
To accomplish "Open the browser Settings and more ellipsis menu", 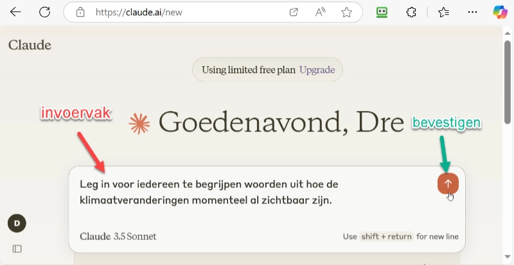I will (472, 12).
